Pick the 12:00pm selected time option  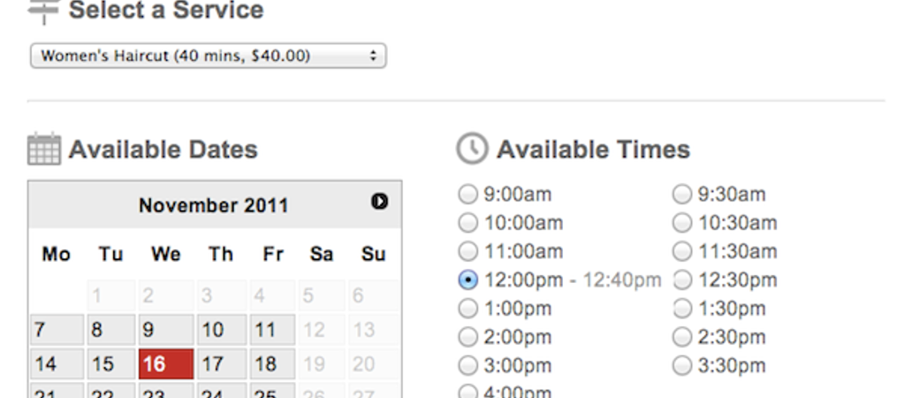(x=468, y=280)
